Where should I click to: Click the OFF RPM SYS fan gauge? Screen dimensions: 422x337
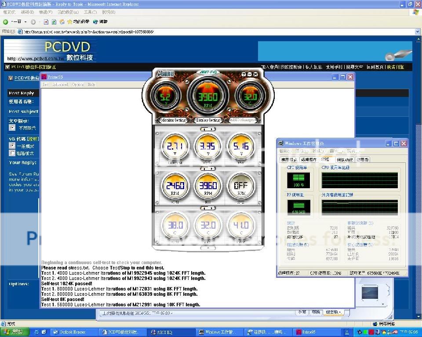click(241, 186)
